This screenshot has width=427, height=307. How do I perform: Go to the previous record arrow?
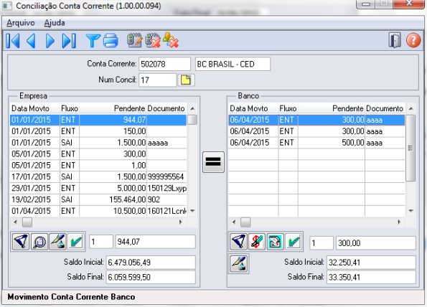click(31, 41)
